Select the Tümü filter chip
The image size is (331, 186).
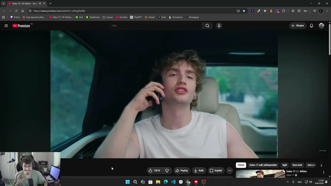click(x=241, y=165)
